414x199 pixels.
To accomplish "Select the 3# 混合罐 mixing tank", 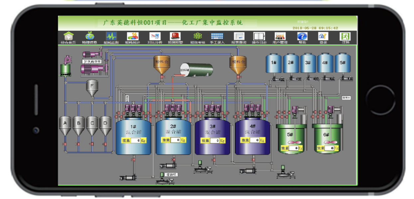I will (x=213, y=136).
